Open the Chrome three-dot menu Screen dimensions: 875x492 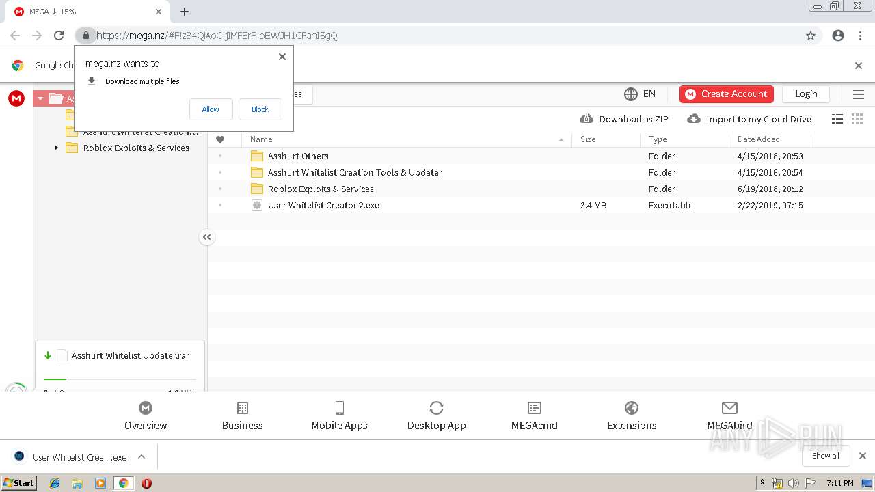[860, 36]
